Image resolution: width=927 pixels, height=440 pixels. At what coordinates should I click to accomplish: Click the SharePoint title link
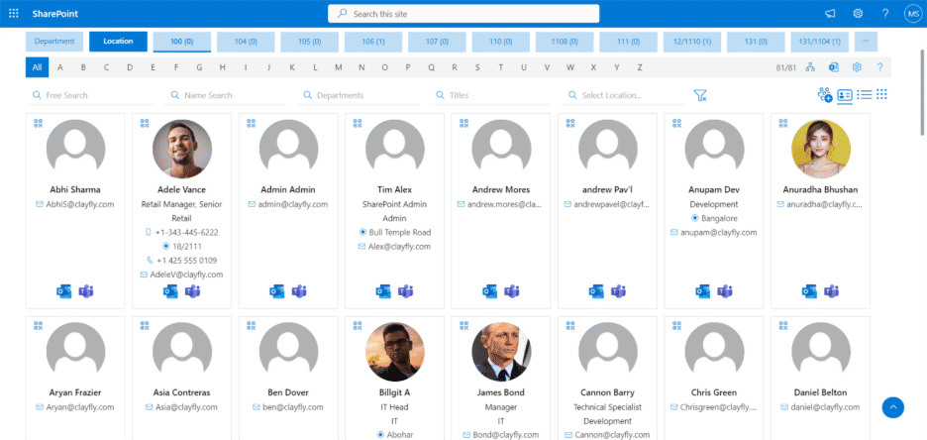pyautogui.click(x=55, y=14)
